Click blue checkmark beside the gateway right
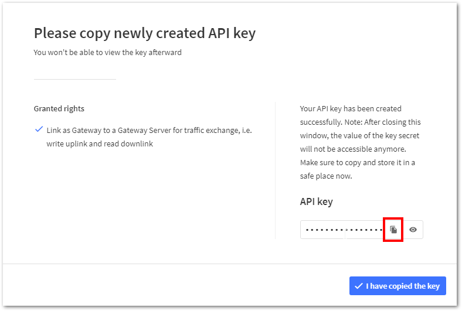 39,129
